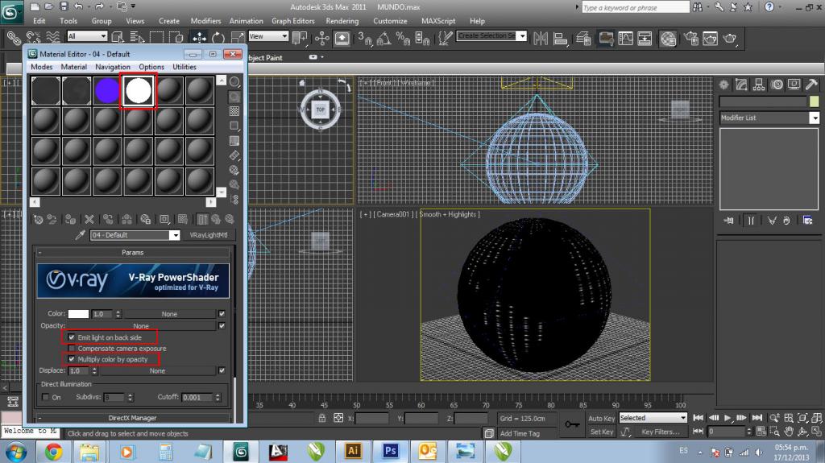This screenshot has width=825, height=463.
Task: Click the Play Animation button
Action: [x=728, y=418]
